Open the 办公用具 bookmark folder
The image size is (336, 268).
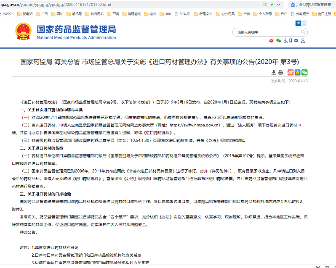coord(225,14)
